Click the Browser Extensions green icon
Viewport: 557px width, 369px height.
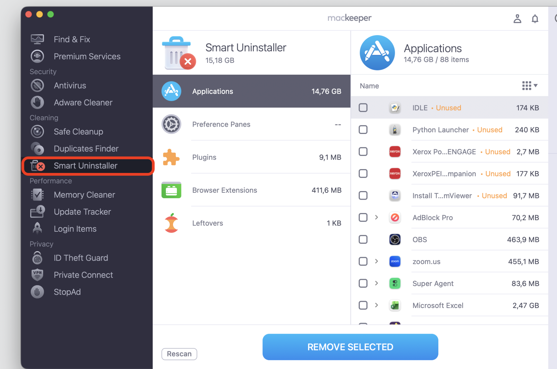[x=171, y=190]
